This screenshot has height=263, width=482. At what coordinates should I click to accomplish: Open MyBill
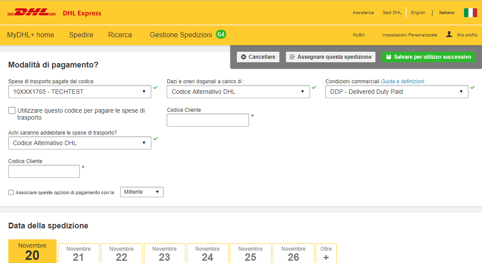pyautogui.click(x=359, y=35)
